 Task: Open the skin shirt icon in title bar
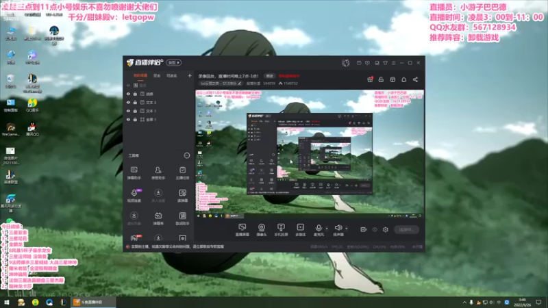385,63
